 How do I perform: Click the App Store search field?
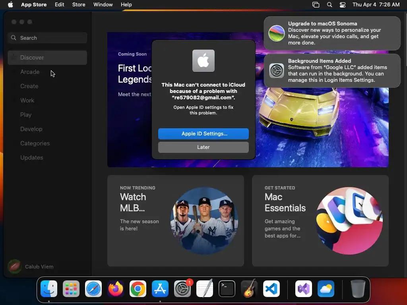47,38
